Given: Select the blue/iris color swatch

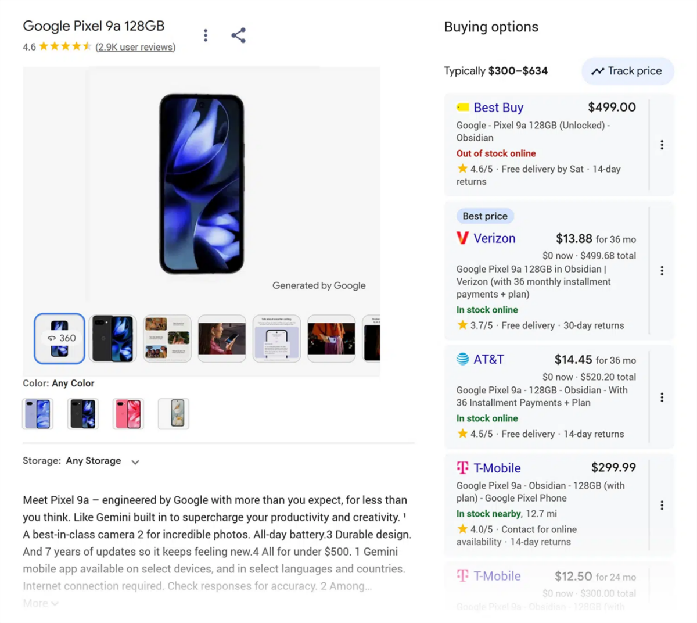Looking at the screenshot, I should [38, 414].
